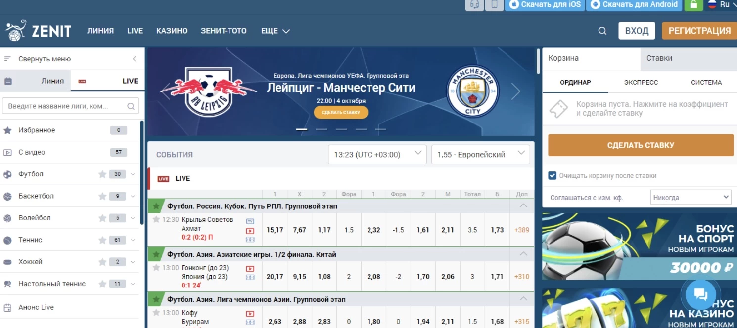Click the СДЕЛАТЬ СТАВКУ basket button

coord(641,145)
